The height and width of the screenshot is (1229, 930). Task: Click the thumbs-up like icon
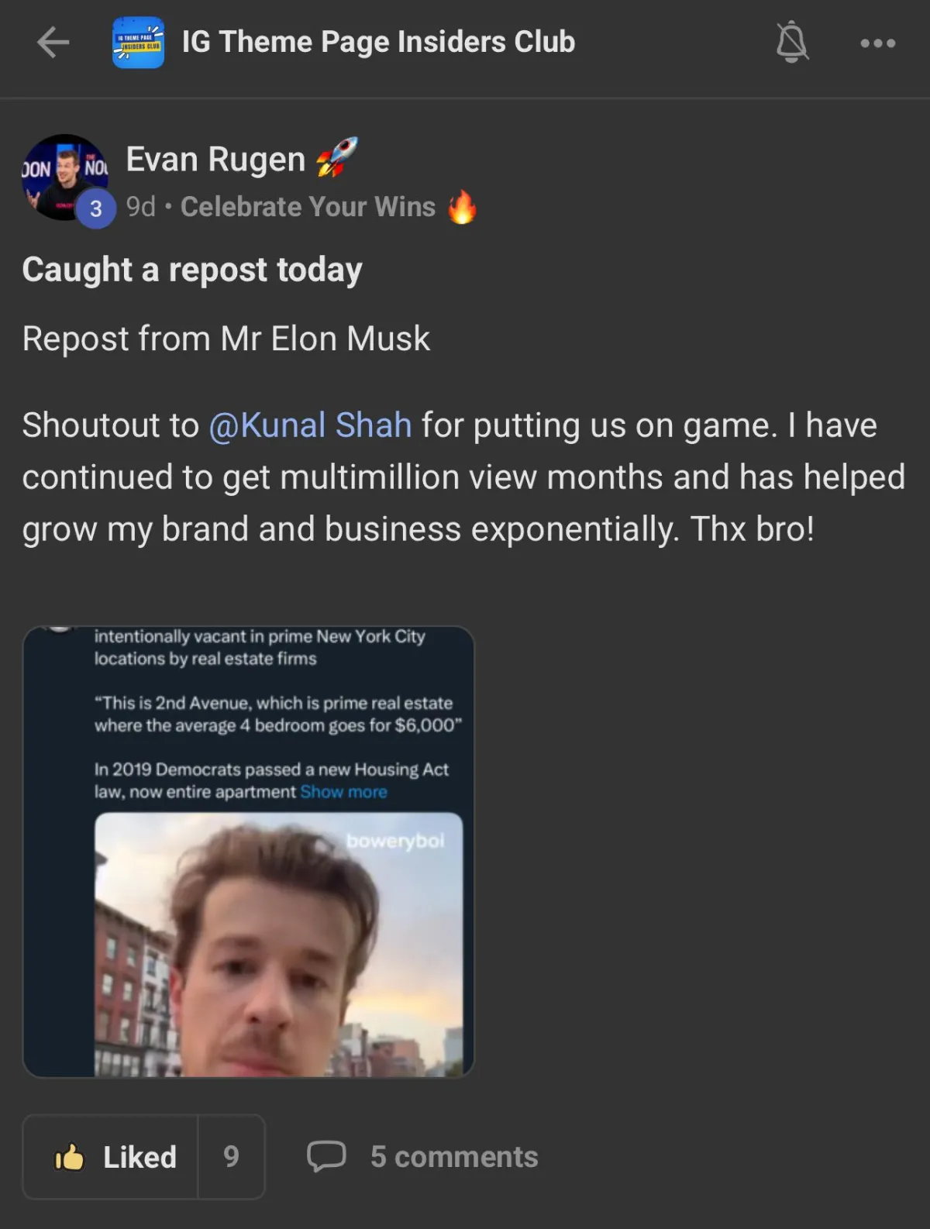click(69, 1157)
